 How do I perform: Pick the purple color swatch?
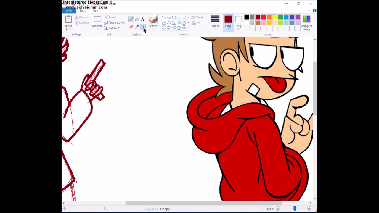[x=298, y=17]
